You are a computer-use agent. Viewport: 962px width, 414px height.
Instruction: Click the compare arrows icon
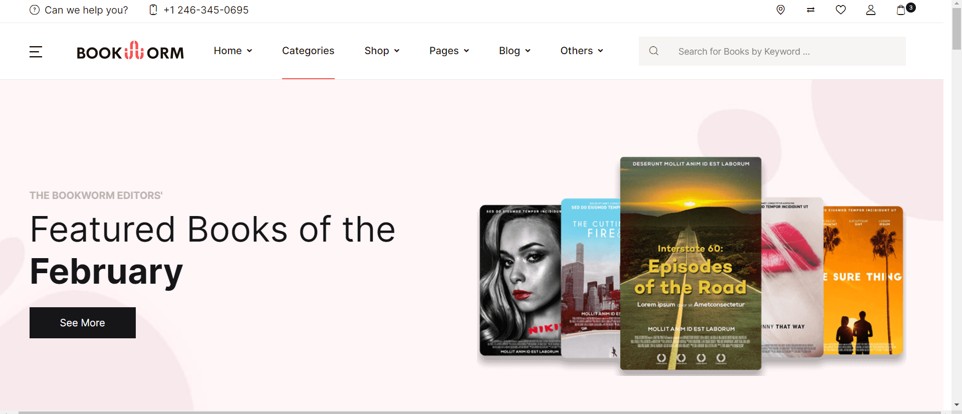coord(811,10)
